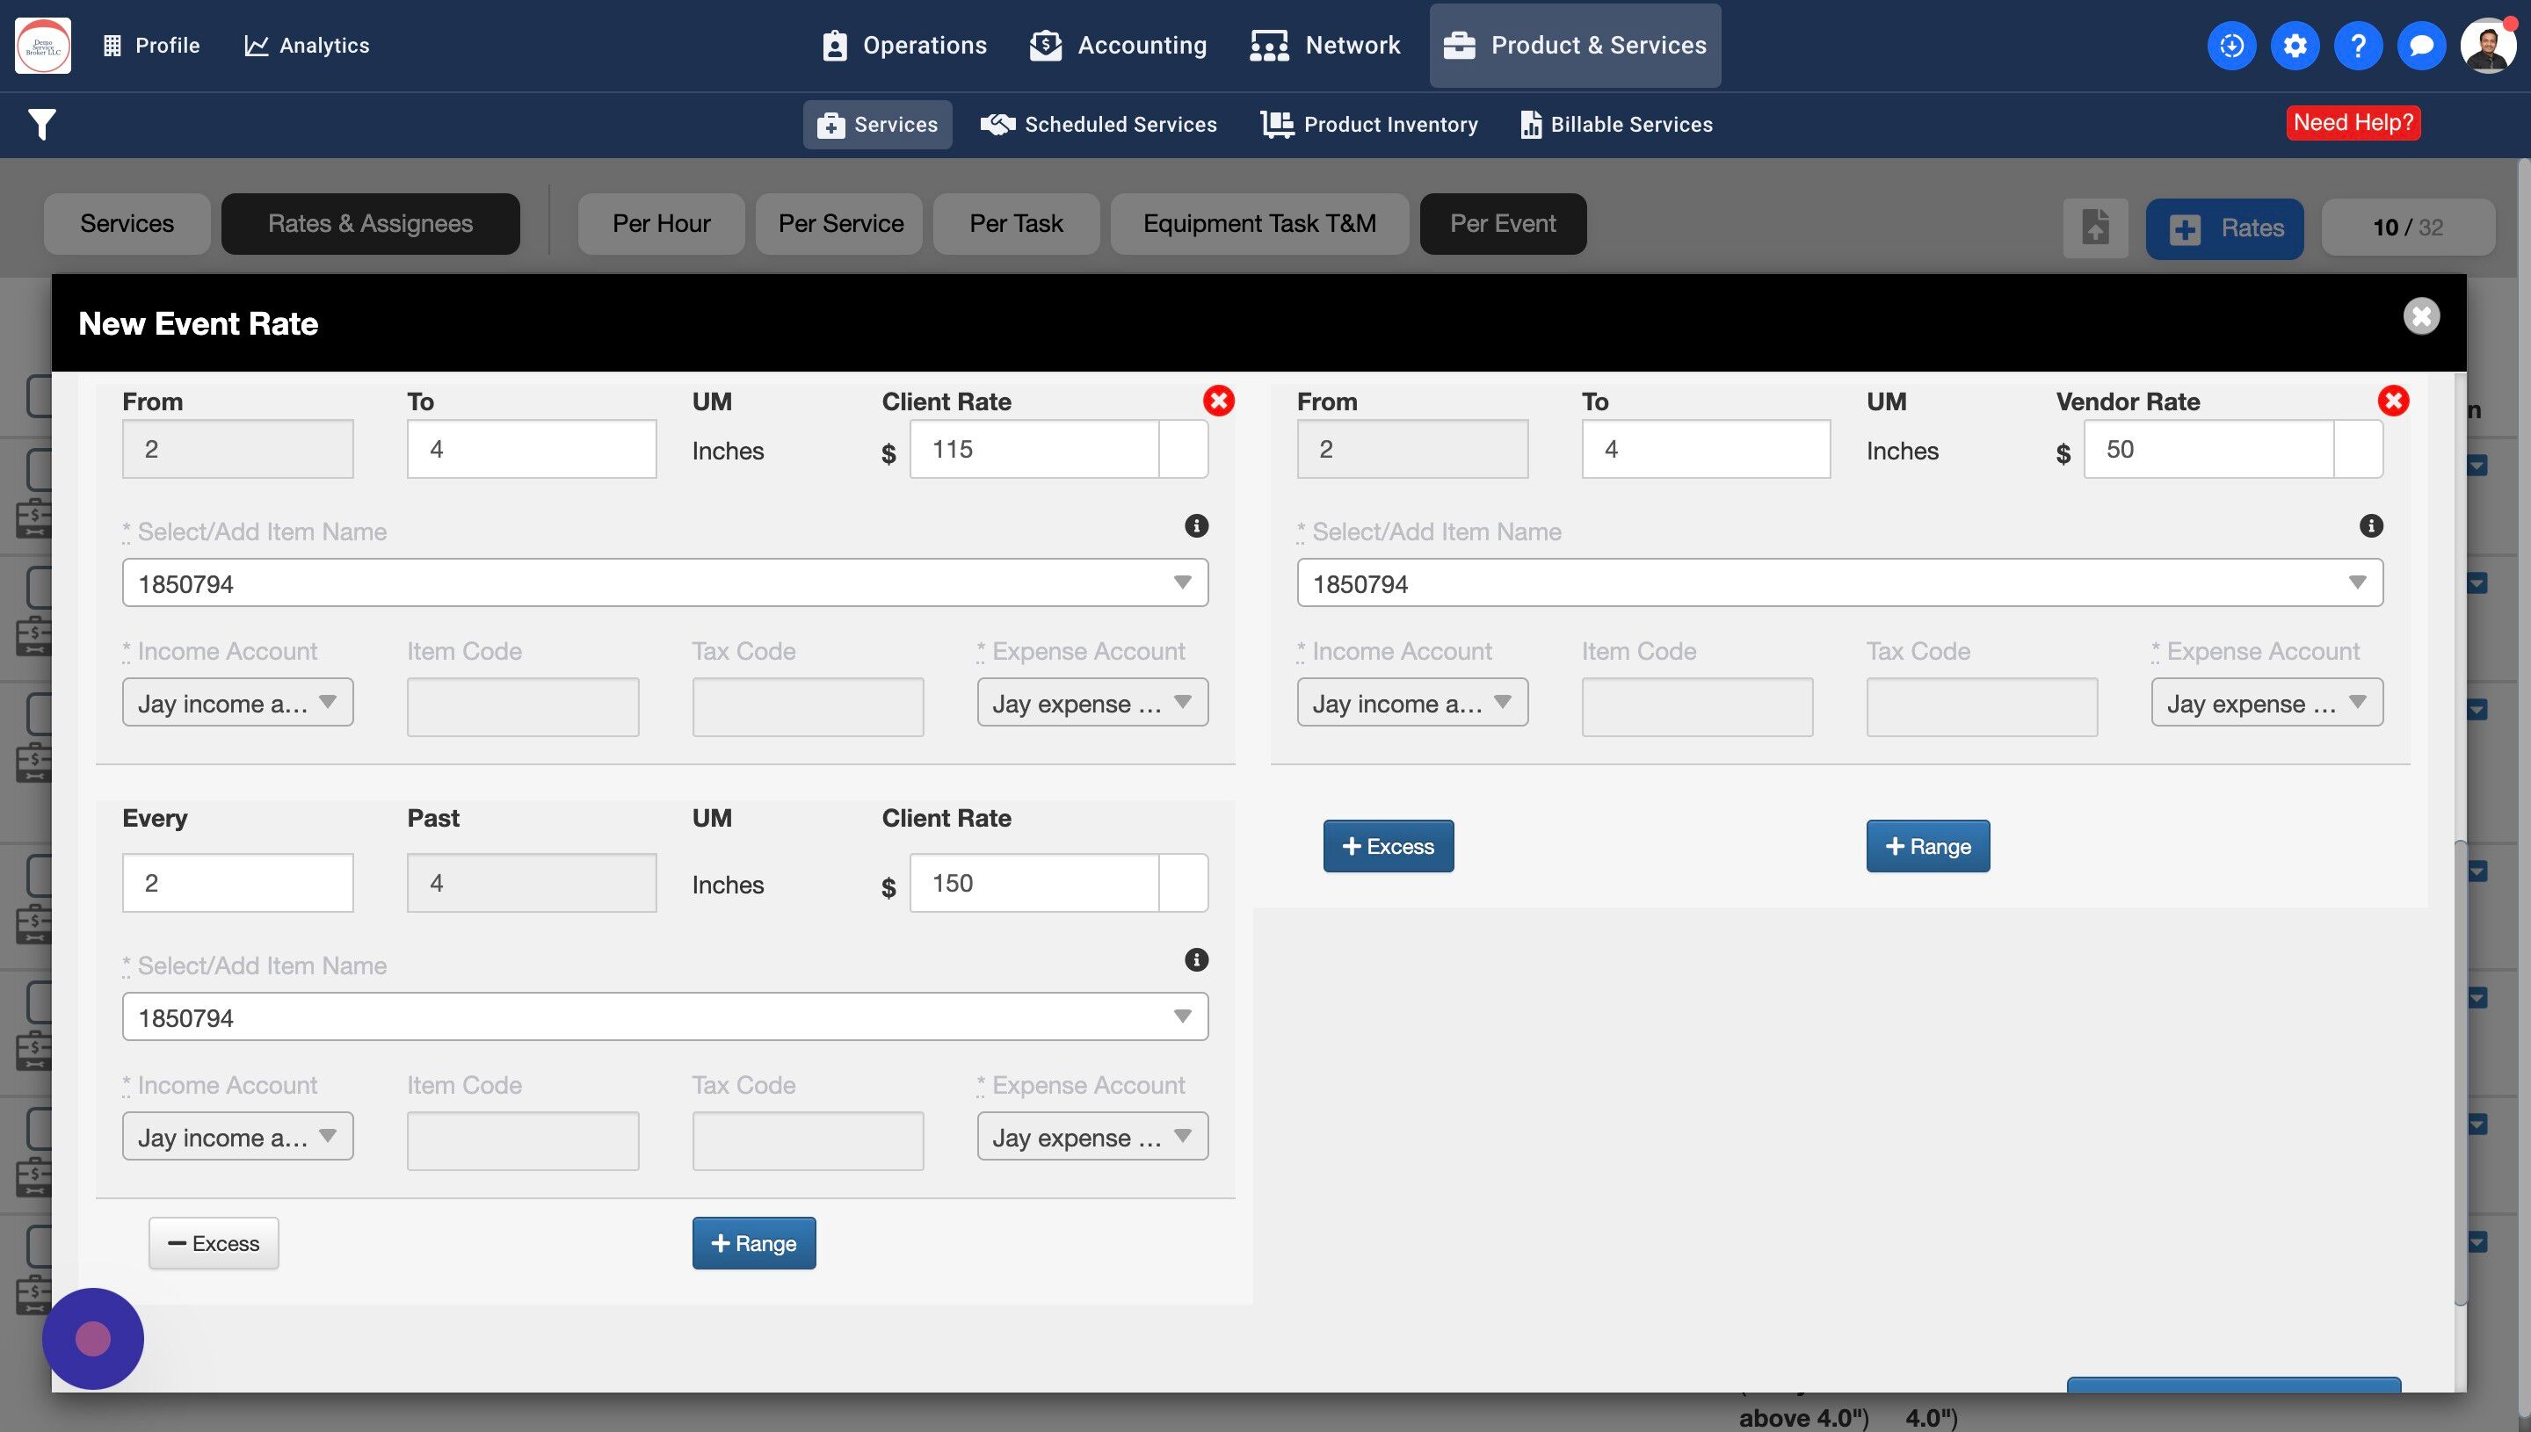Viewport: 2531px width, 1432px height.
Task: Click the minus Excess button
Action: click(x=214, y=1243)
